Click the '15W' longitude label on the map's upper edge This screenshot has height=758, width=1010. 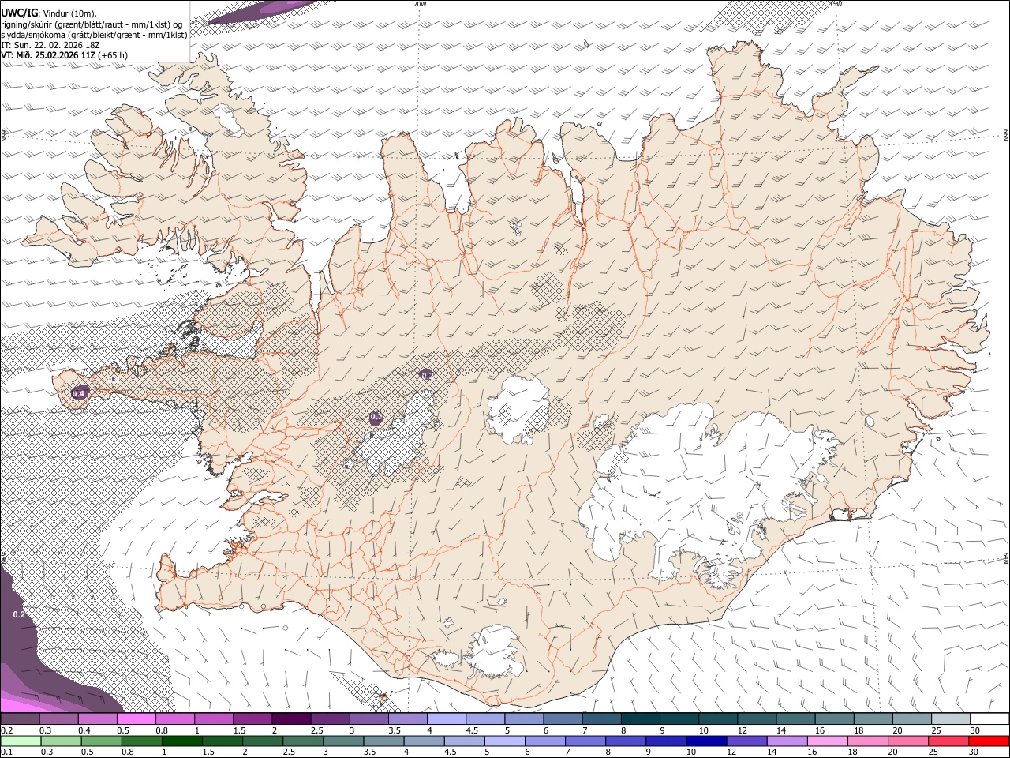(x=835, y=4)
